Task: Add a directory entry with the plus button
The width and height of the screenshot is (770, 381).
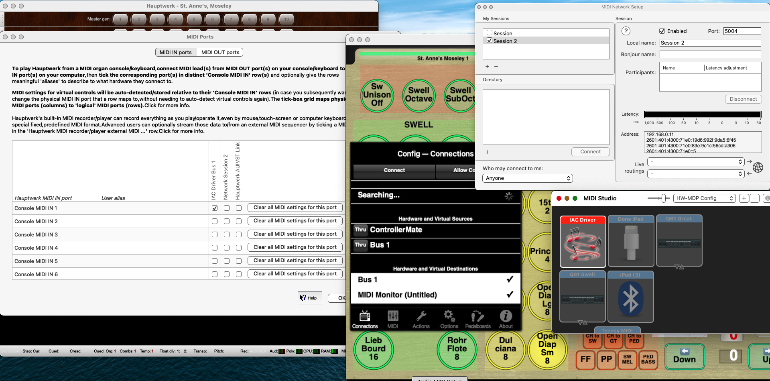Action: pyautogui.click(x=487, y=152)
